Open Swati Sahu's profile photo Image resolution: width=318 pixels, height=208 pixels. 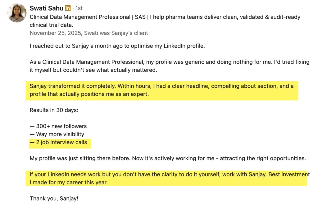17,13
